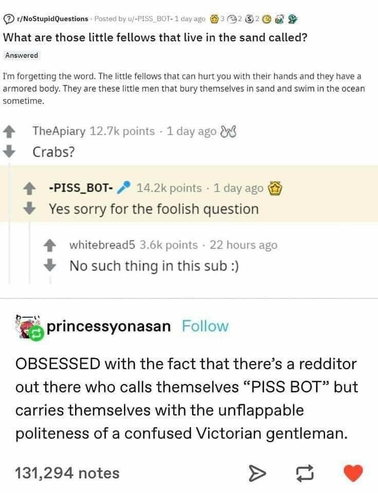The width and height of the screenshot is (378, 493).
Task: Toggle the red heart like button
Action: coord(353,472)
